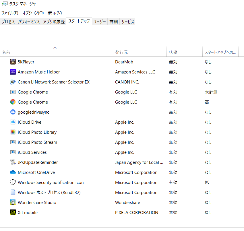Select the Xit mobile name
This screenshot has width=244, height=231.
click(x=28, y=212)
